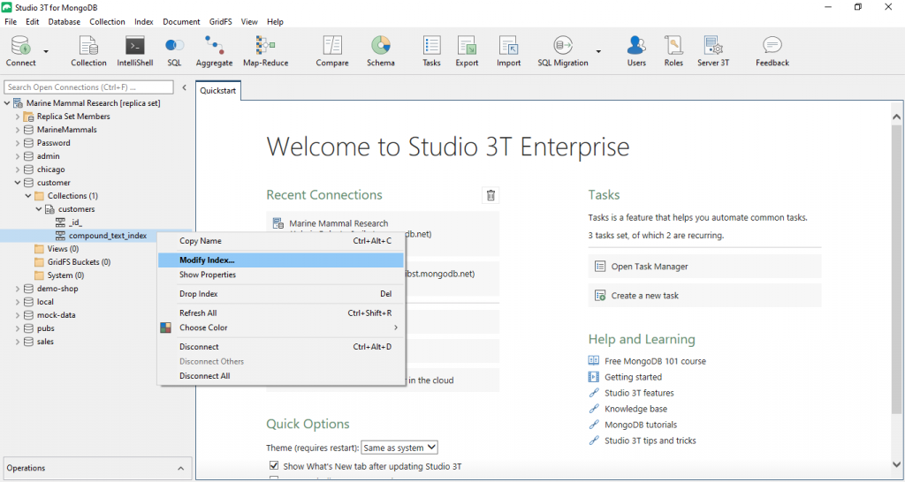Screen dimensions: 905x482
Task: Click the Quickstart vertical scrollbar
Action: point(896,269)
